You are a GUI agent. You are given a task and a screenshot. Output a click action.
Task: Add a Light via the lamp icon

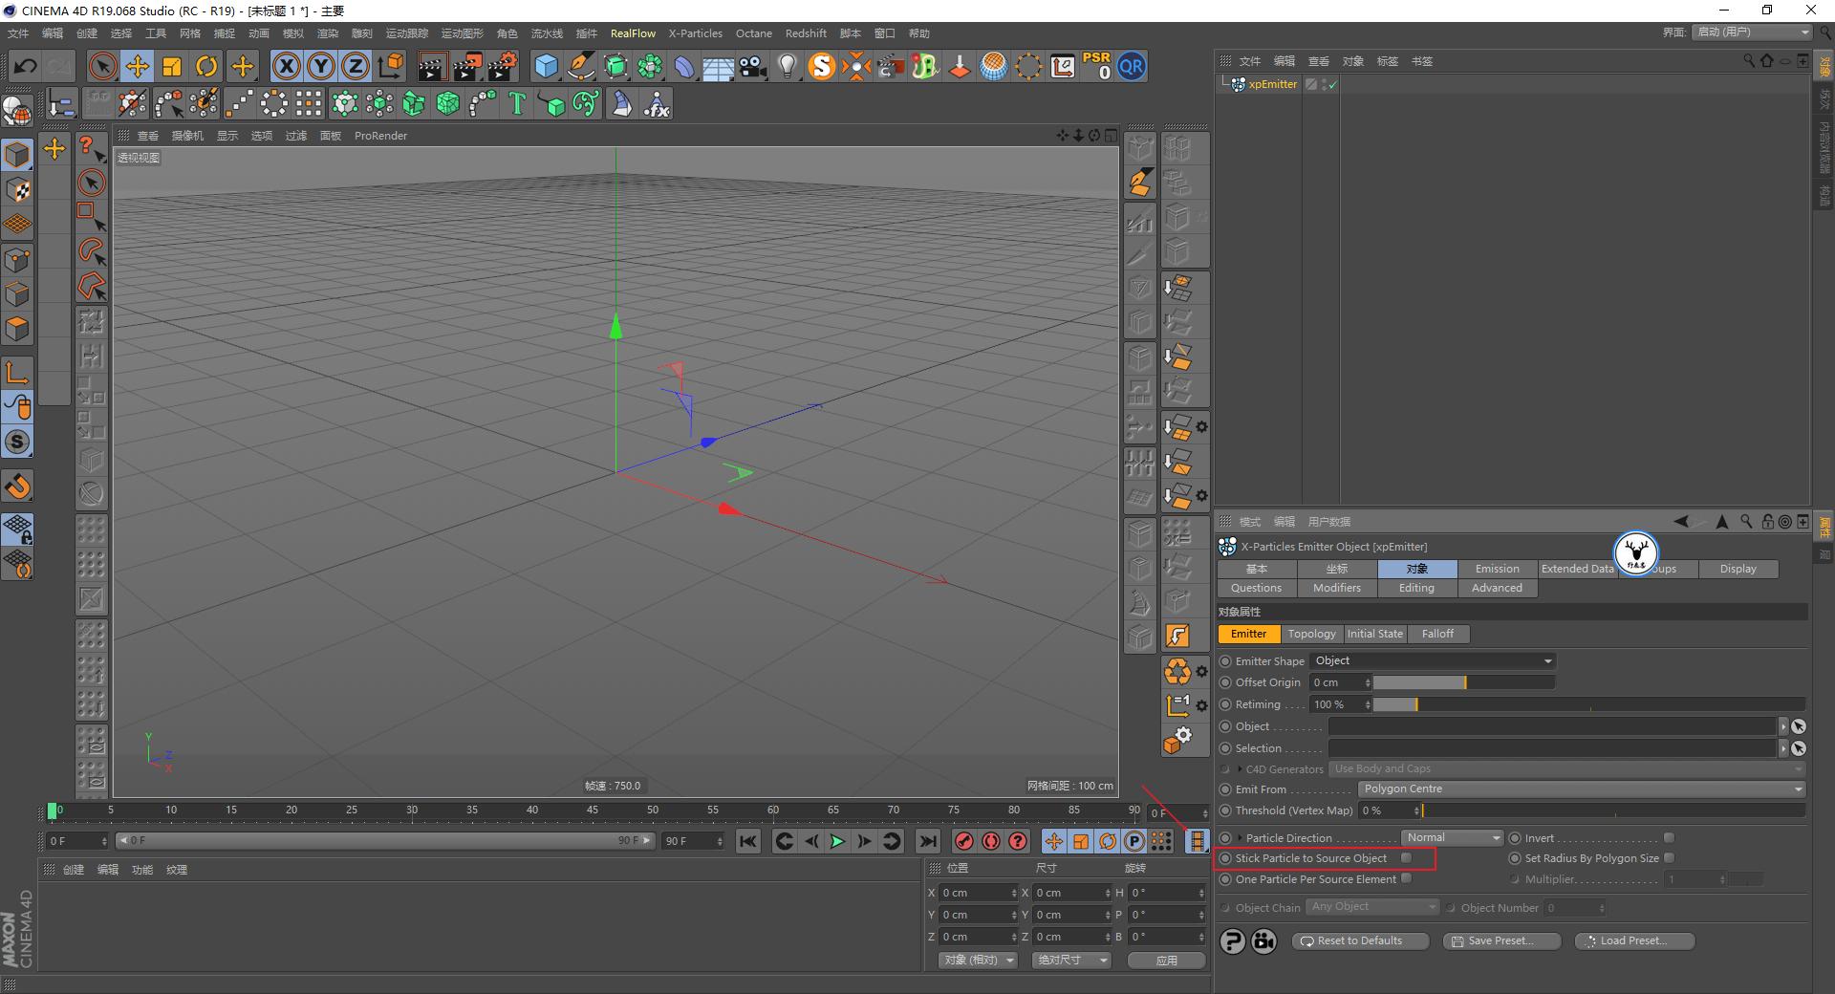787,66
